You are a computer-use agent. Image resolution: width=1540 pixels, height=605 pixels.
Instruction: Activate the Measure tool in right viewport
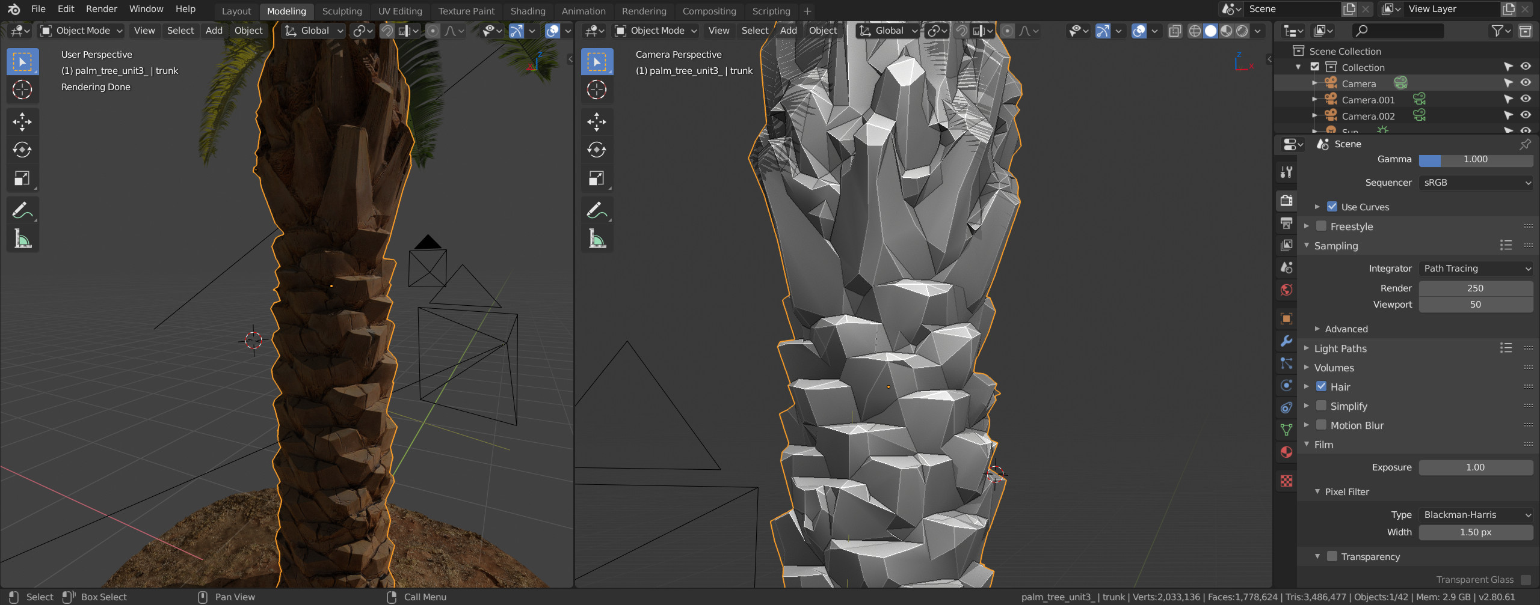597,239
